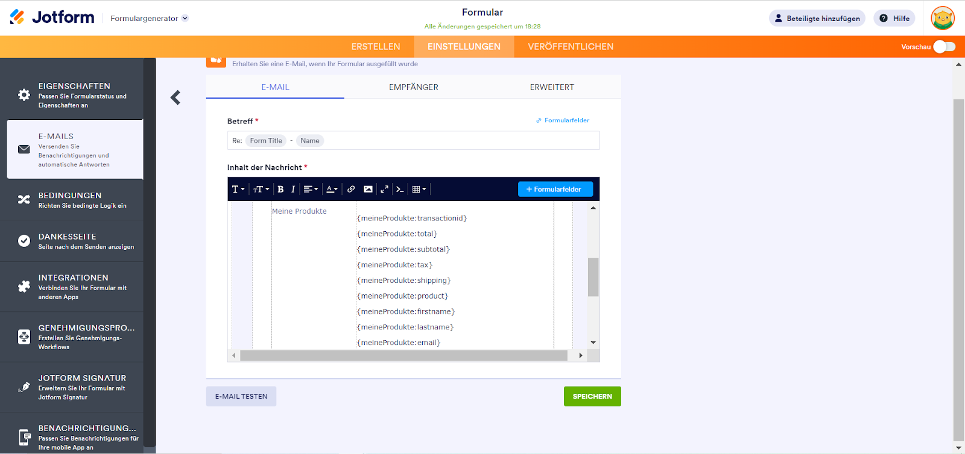Viewport: 965px width, 454px height.
Task: Click page vertical scrollbar thumb
Action: (x=958, y=269)
